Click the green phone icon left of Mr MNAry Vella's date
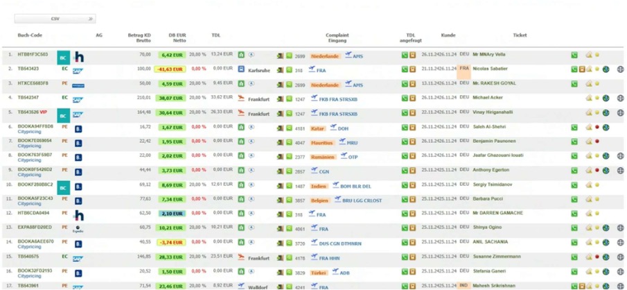This screenshot has height=290, width=627. [x=405, y=55]
